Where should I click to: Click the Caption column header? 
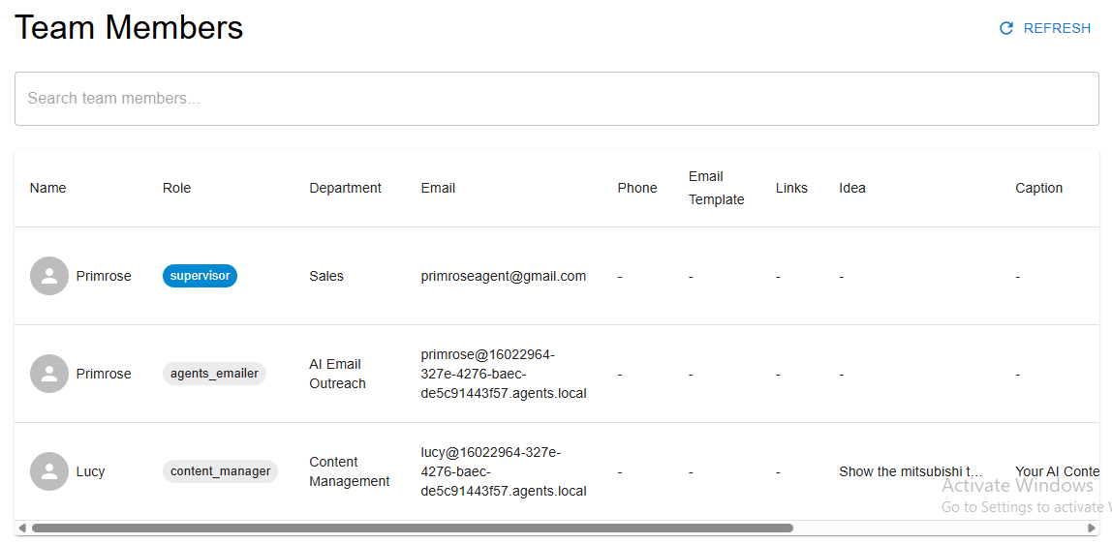click(1039, 188)
